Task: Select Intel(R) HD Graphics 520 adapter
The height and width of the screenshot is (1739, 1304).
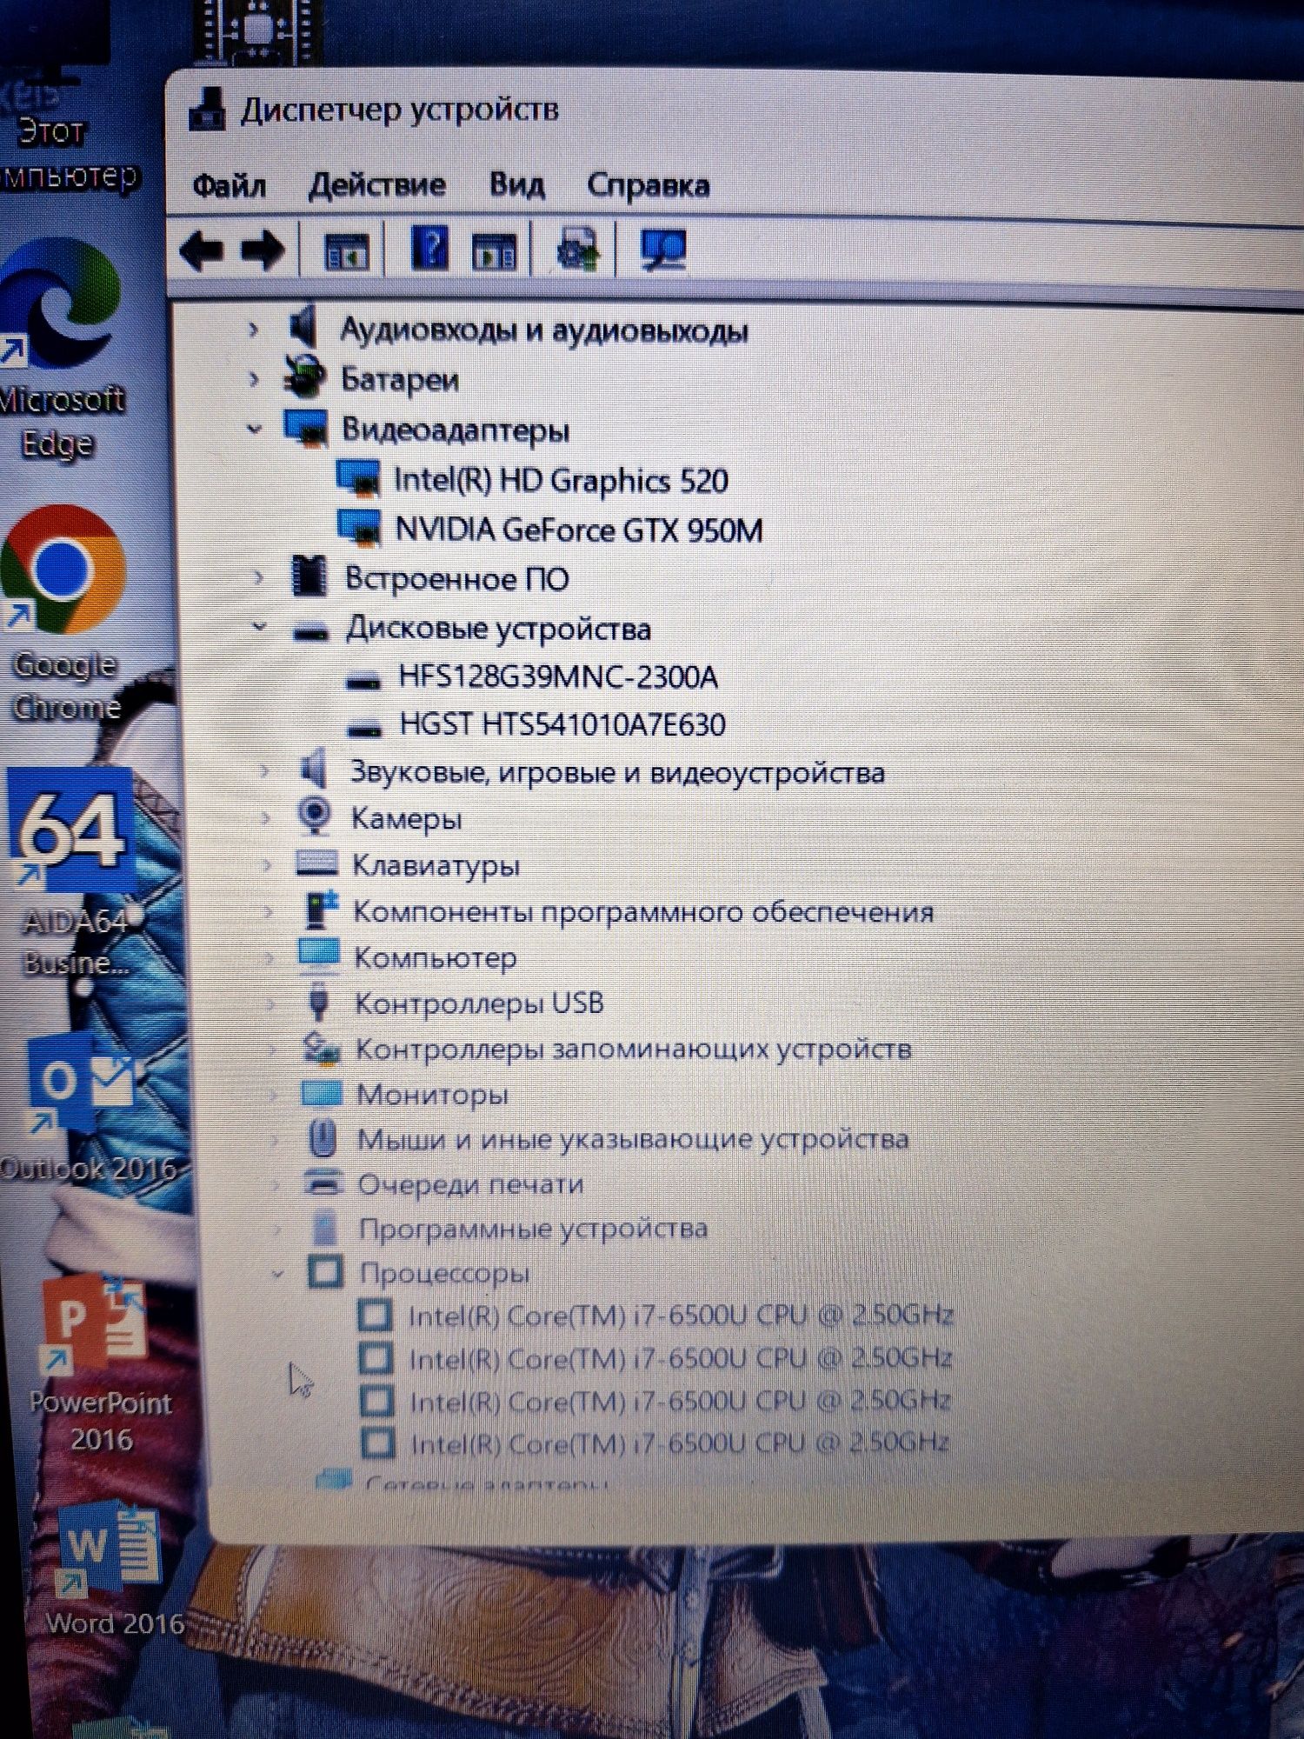Action: (x=561, y=481)
